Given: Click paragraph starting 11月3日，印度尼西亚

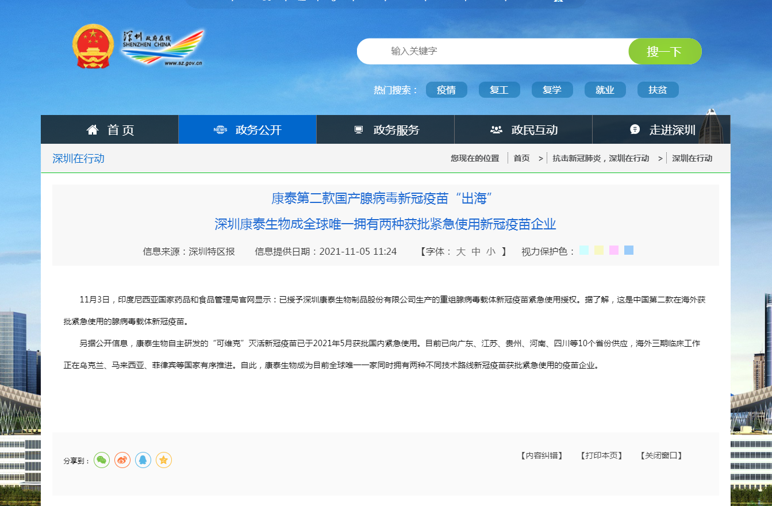Looking at the screenshot, I should [385, 310].
